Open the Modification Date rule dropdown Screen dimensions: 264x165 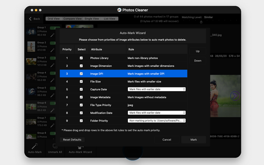(x=157, y=113)
